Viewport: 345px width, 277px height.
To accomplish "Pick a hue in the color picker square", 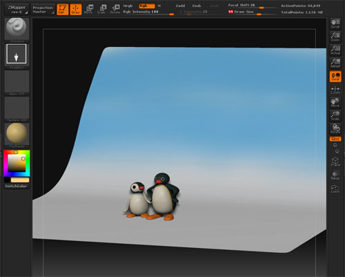I will 17,163.
